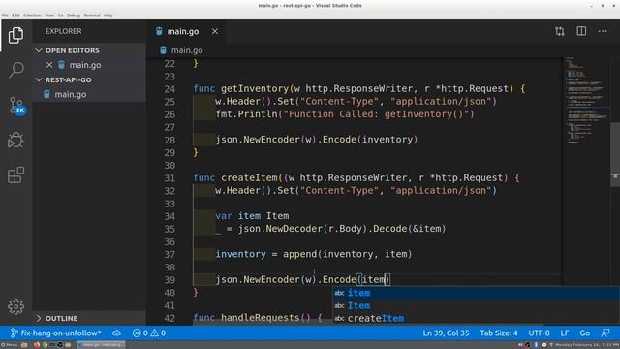Close the main.go editor tab
This screenshot has height=349, width=620.
[215, 31]
